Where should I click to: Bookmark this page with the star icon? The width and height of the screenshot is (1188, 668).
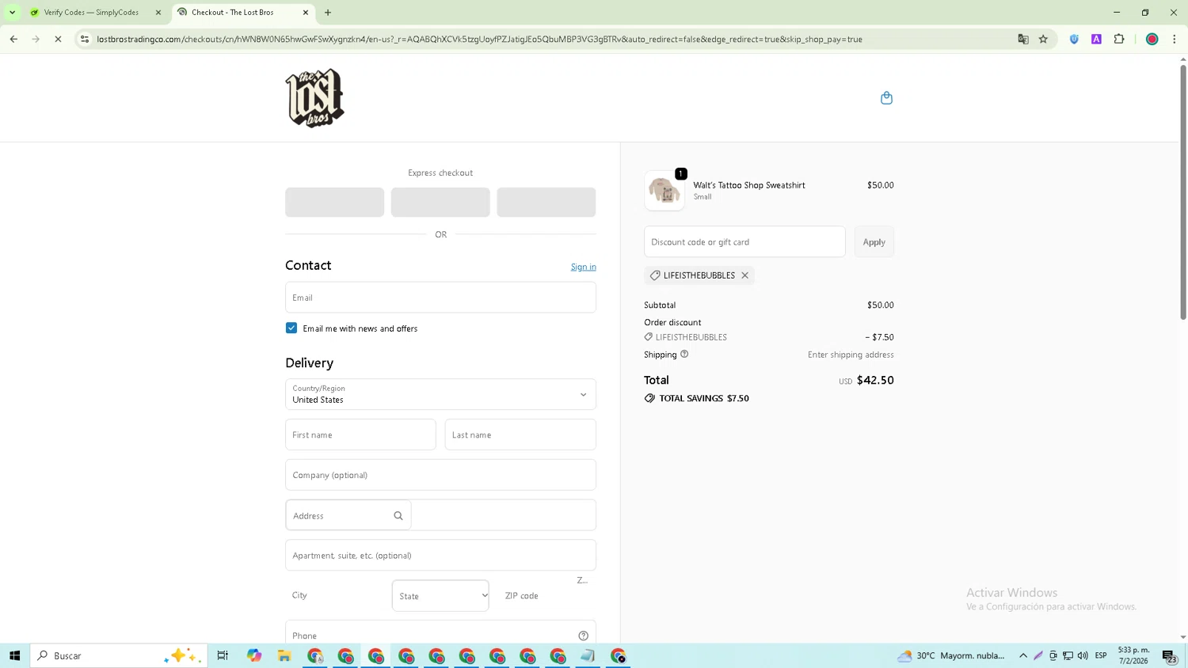1043,39
